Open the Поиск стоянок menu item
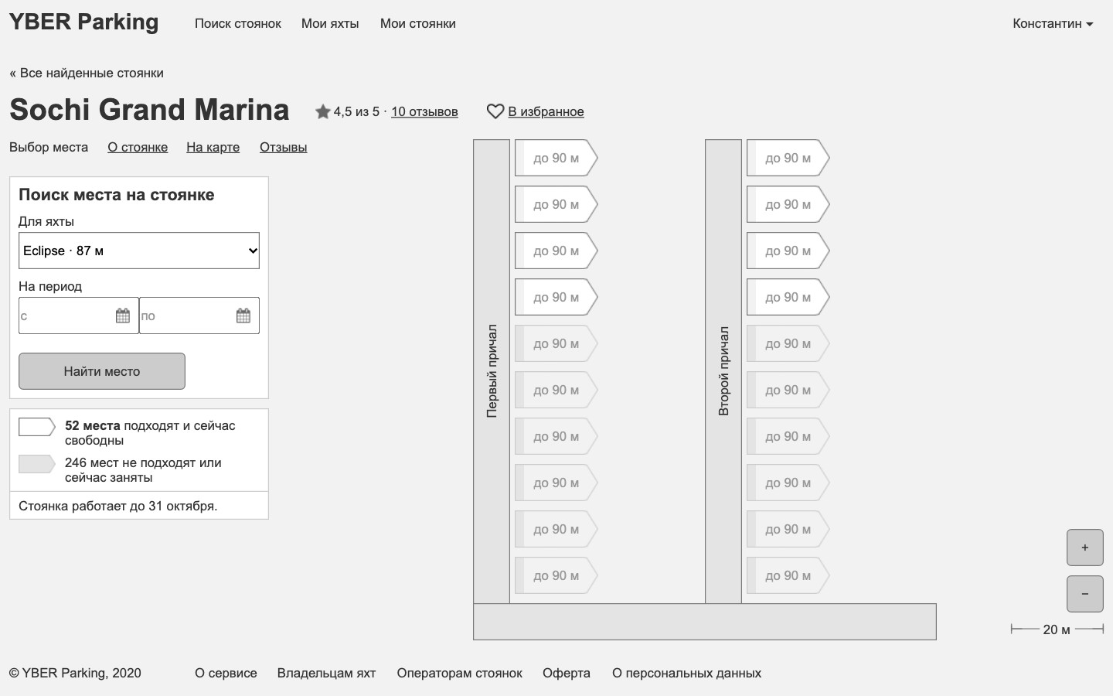The width and height of the screenshot is (1113, 696). tap(238, 23)
